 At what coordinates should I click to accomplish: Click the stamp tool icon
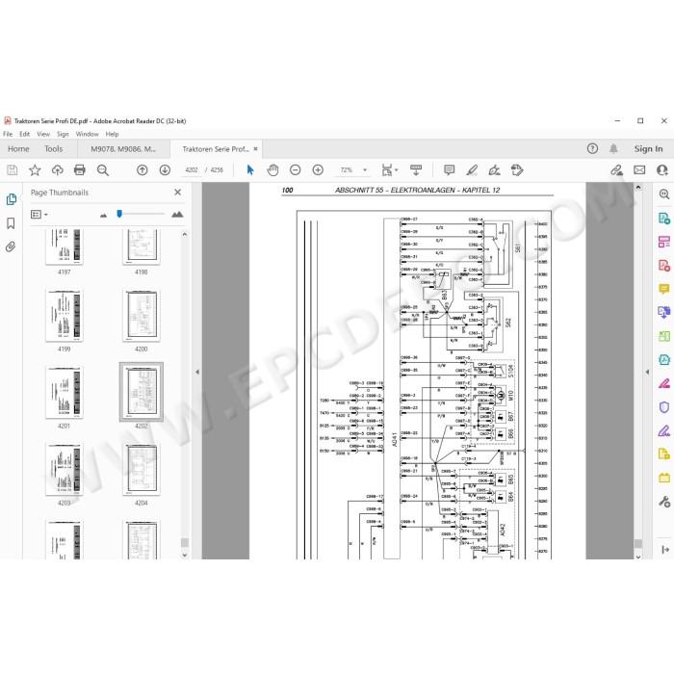[x=517, y=170]
